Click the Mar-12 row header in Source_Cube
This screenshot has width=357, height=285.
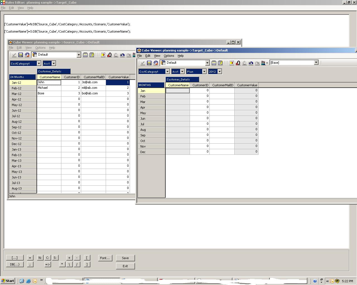click(23, 94)
